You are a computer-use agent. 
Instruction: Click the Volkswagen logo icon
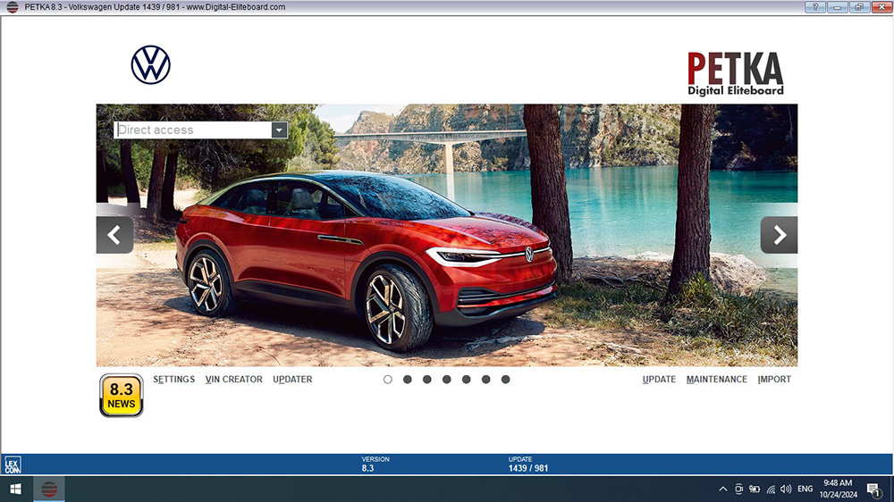(150, 65)
